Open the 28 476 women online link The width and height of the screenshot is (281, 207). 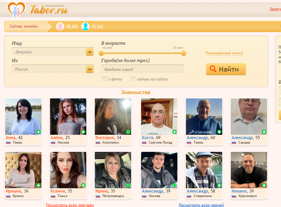coord(72,26)
